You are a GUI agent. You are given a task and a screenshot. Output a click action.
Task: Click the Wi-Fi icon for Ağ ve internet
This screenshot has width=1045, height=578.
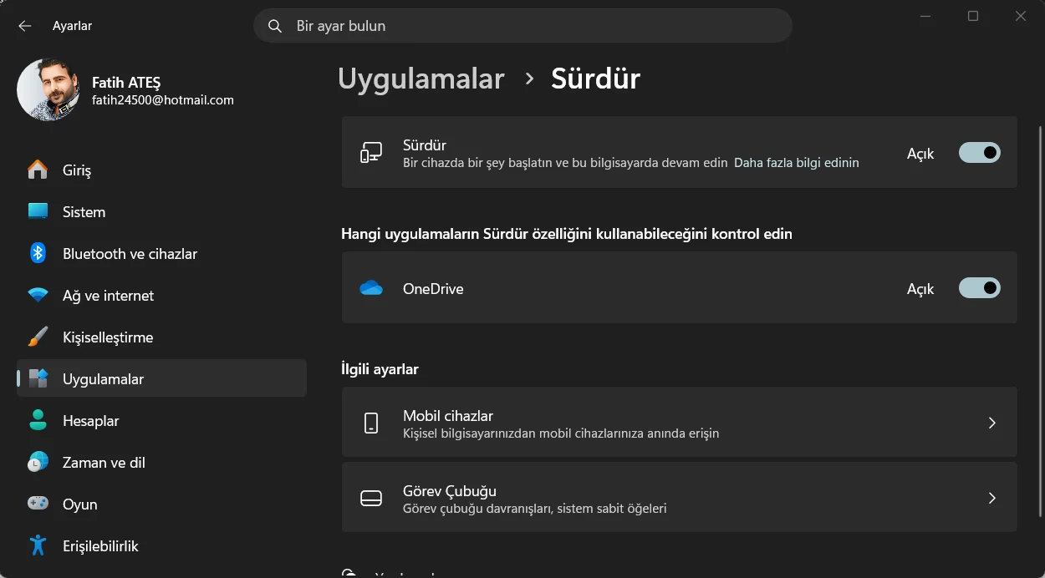38,295
